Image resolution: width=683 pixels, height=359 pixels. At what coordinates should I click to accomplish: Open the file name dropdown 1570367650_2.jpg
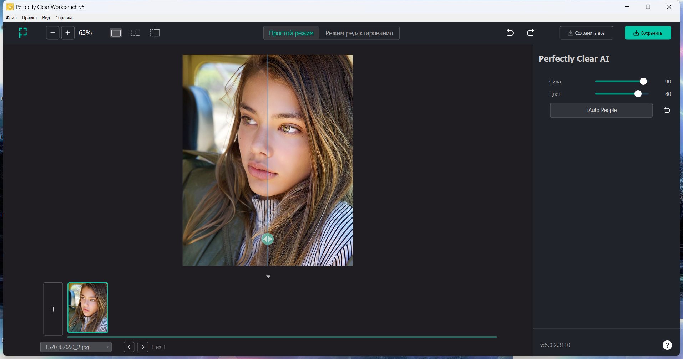[x=76, y=347]
